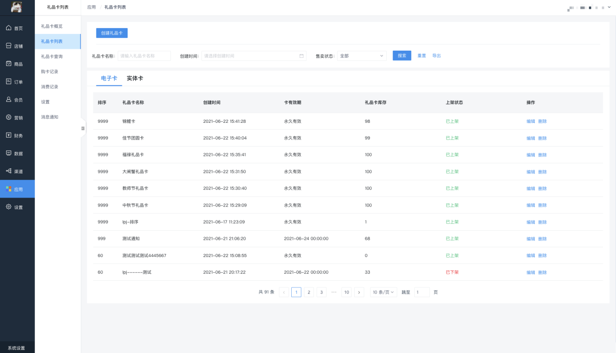Select the 订单 orders icon
Viewport: 616px width, 353px height.
pyautogui.click(x=9, y=81)
